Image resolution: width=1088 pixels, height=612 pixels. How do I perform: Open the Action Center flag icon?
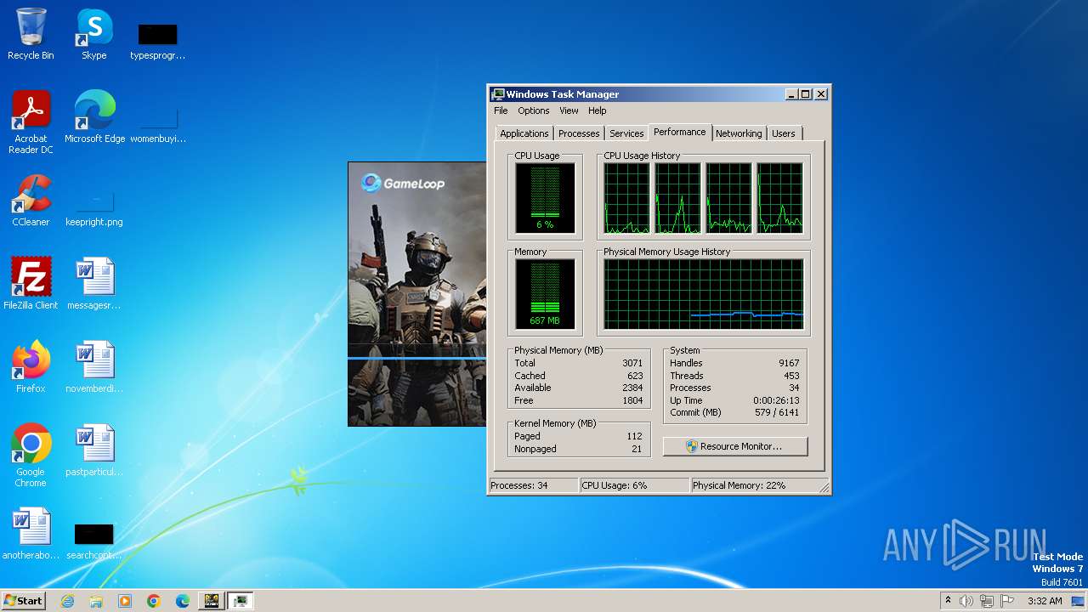coord(1007,601)
